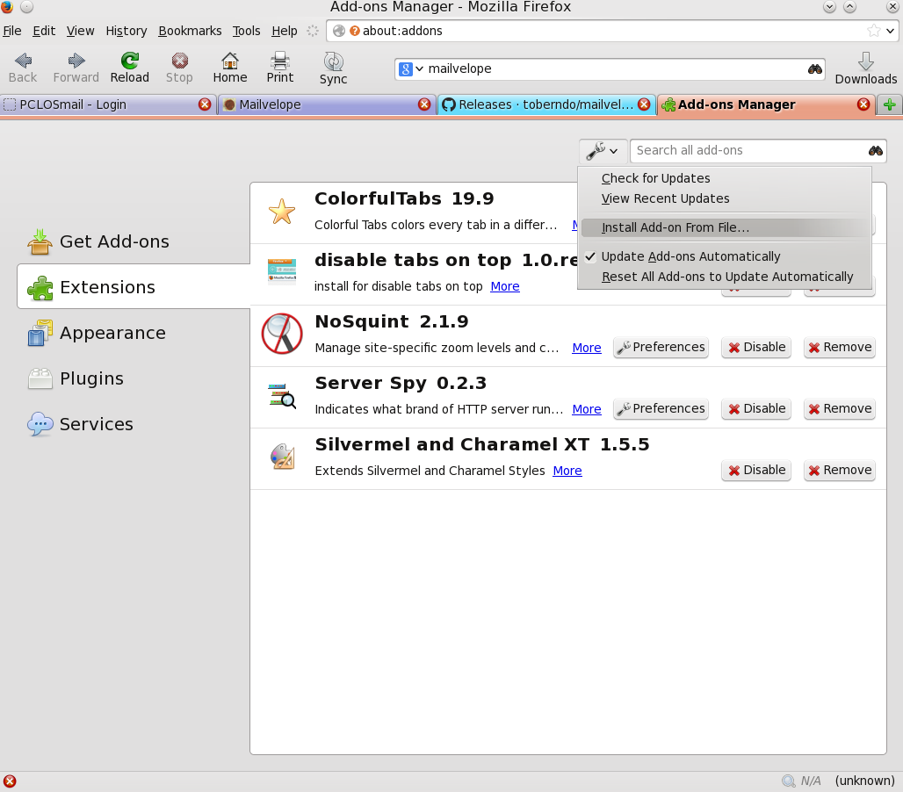Image resolution: width=903 pixels, height=792 pixels.
Task: Click More link for Server Spy
Action: [x=587, y=409]
